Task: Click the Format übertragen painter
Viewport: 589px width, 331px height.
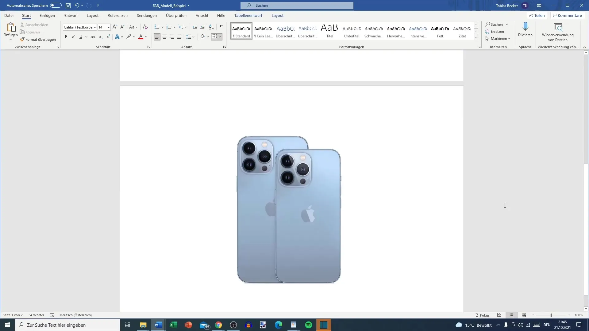Action: 38,39
